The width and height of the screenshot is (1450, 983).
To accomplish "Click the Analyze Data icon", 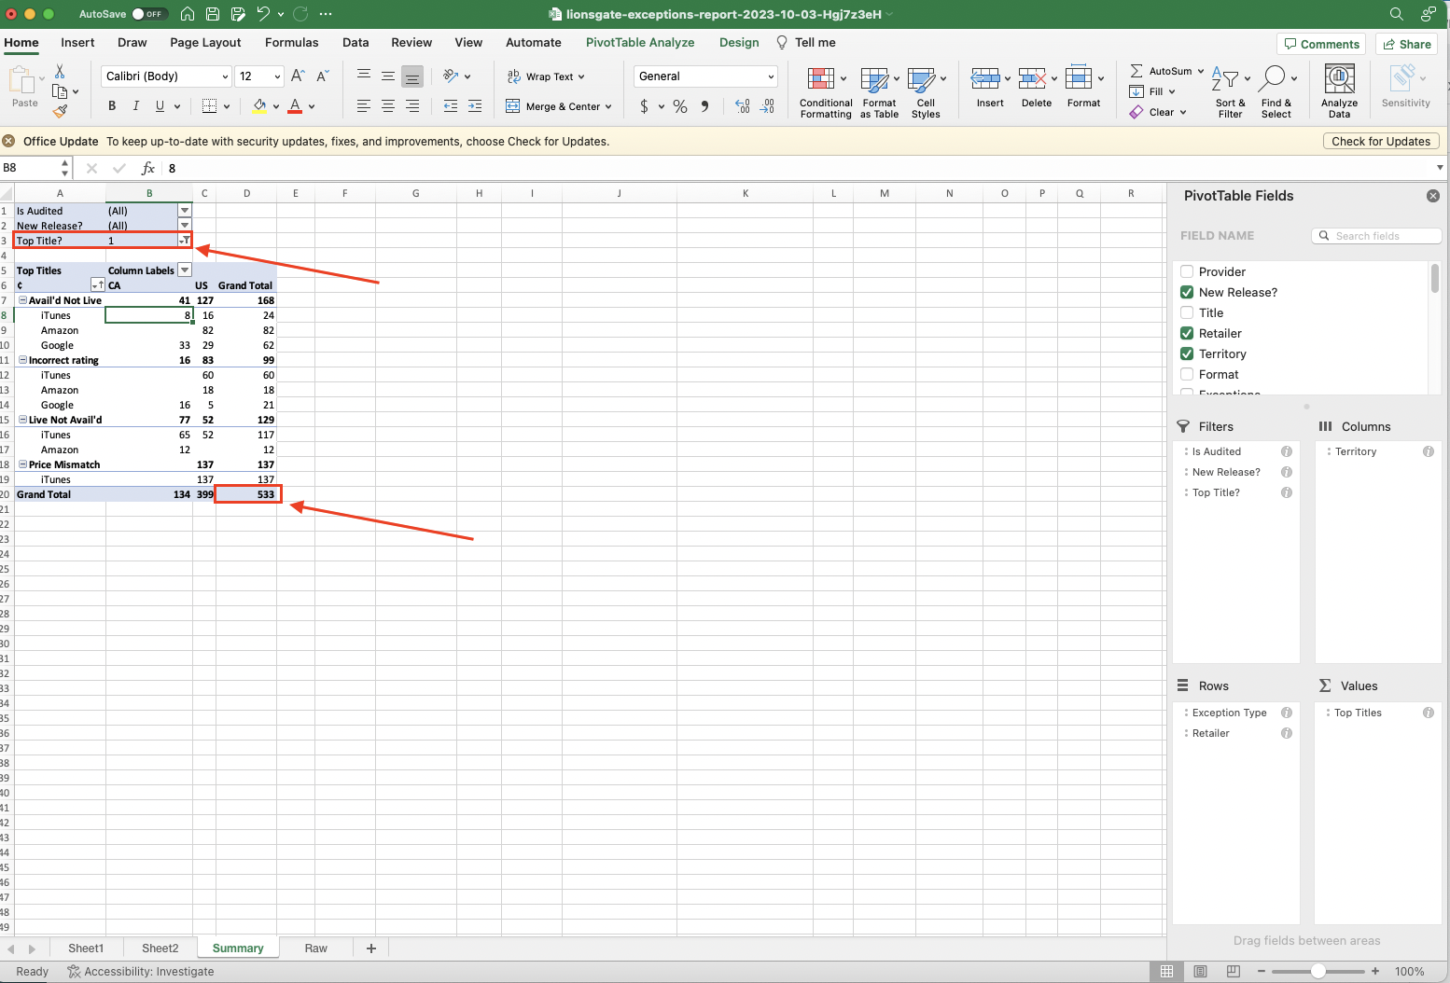I will tap(1339, 91).
